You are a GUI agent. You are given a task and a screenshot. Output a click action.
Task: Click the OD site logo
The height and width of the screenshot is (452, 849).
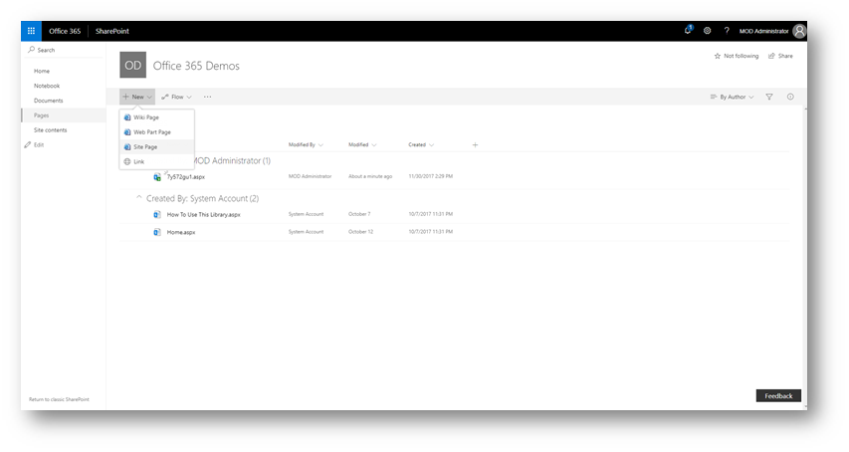[x=132, y=65]
